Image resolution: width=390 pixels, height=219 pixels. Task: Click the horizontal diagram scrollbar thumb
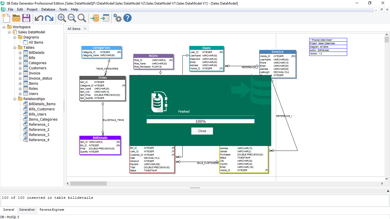88,183
